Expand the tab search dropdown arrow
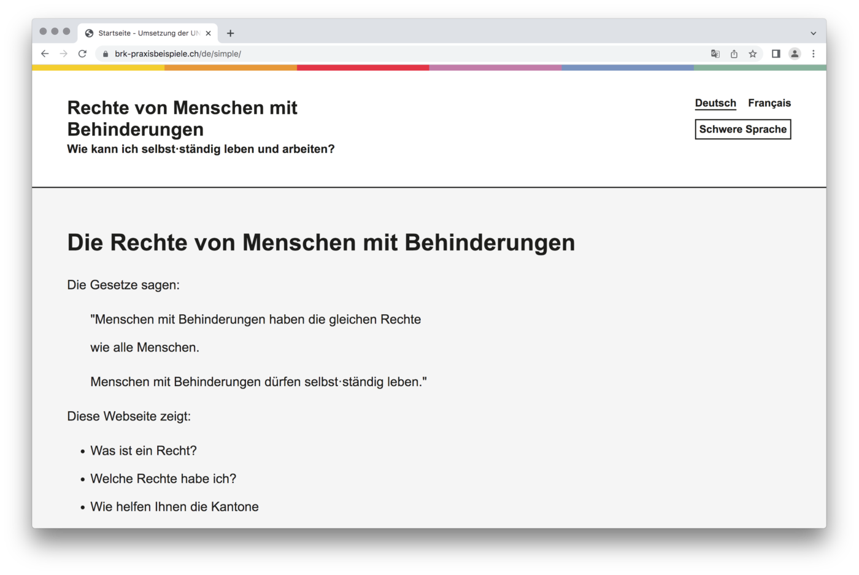 pos(813,33)
